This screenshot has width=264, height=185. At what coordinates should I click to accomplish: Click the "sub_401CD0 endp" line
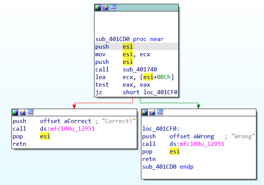[168, 167]
